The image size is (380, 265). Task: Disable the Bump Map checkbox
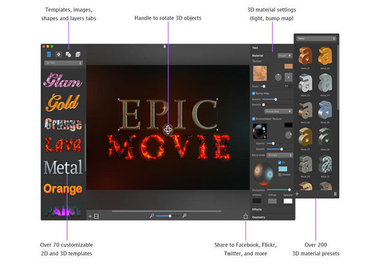[x=254, y=93]
